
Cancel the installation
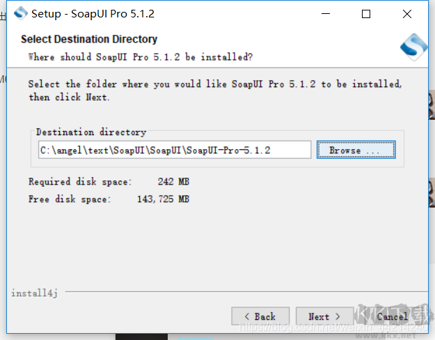393,316
